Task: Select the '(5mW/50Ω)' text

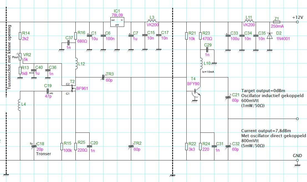Action: tap(253, 146)
